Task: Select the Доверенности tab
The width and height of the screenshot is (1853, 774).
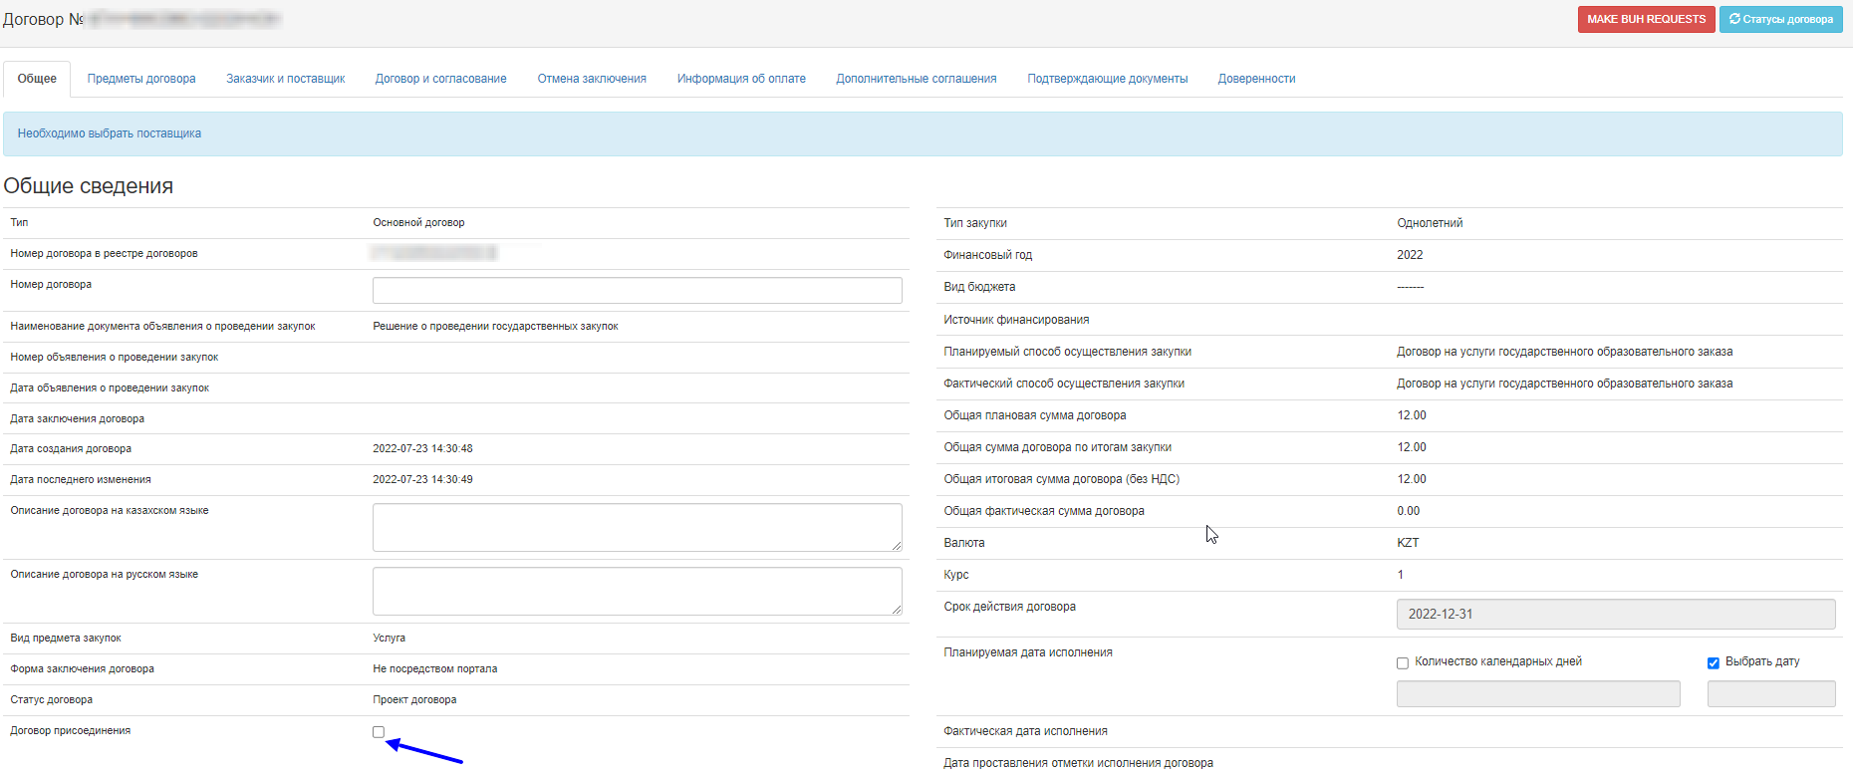Action: (1256, 79)
